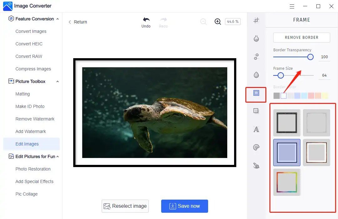Open the color adjustment tool panel

coord(256,38)
